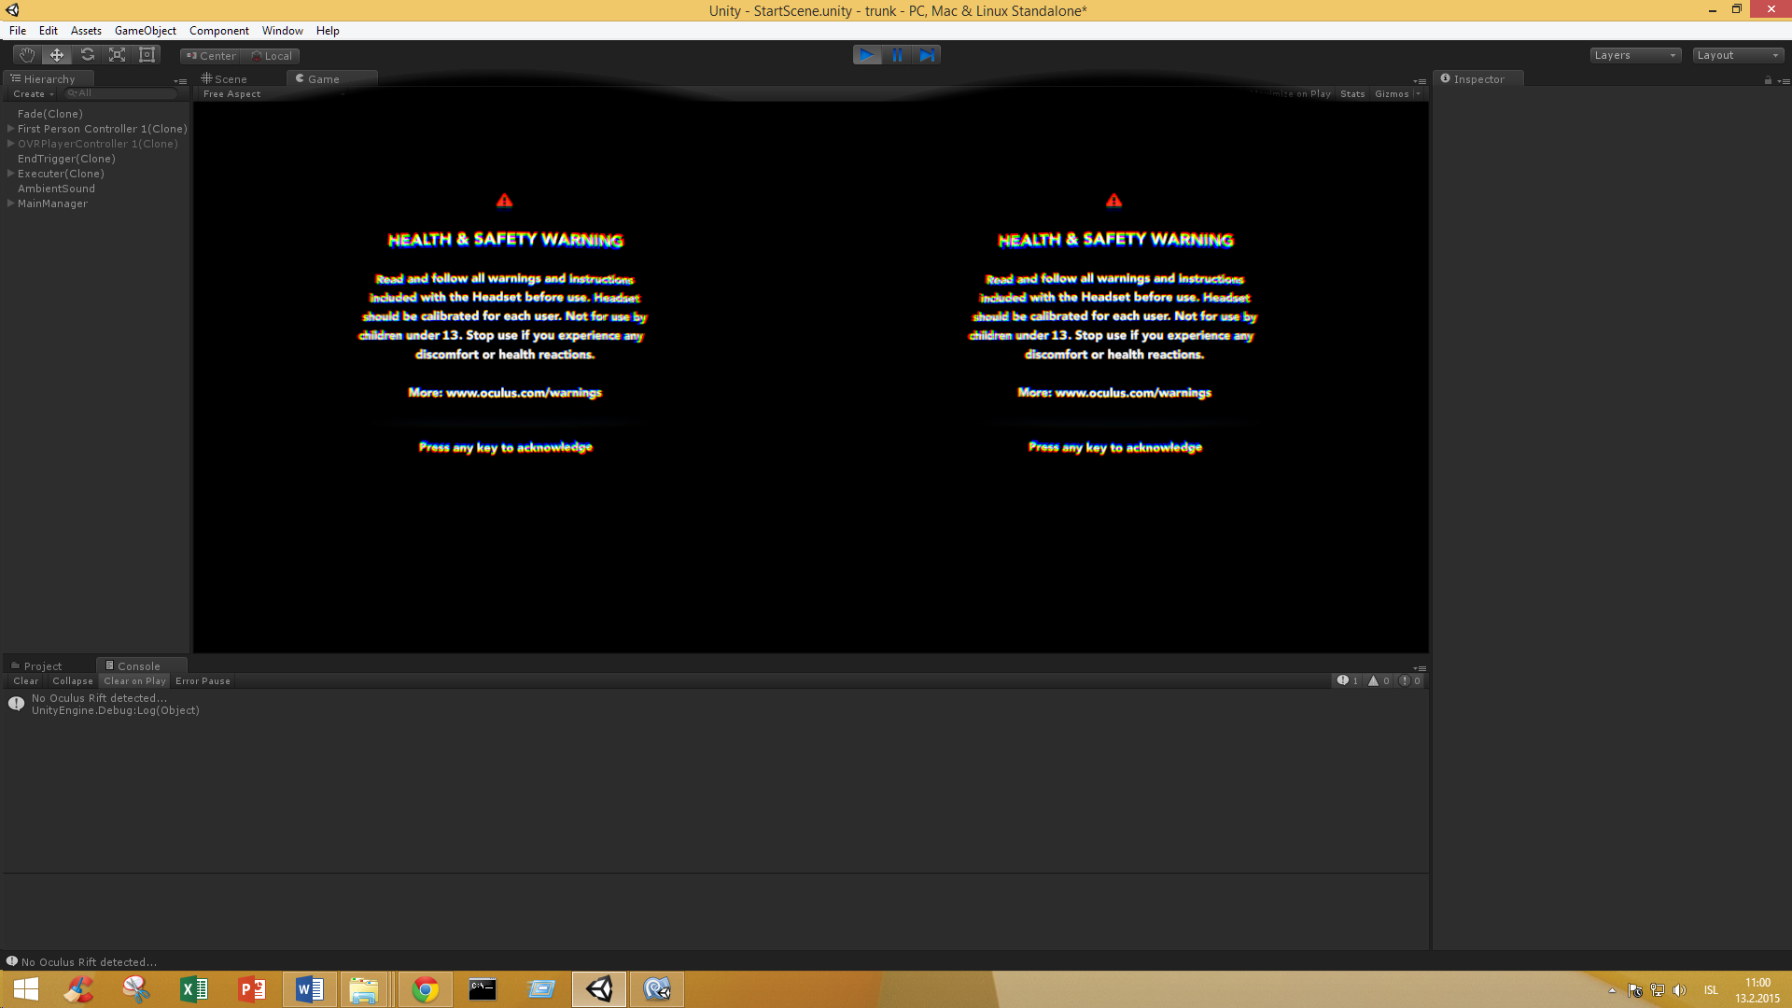
Task: Select the Move tool
Action: tap(57, 55)
